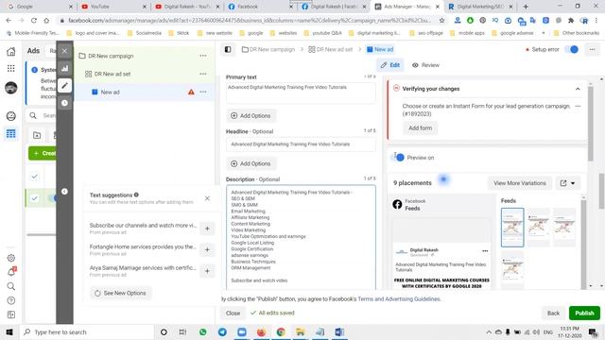Add 'Subscribe our channels' text suggestion
This screenshot has height=340, width=605.
pyautogui.click(x=207, y=229)
